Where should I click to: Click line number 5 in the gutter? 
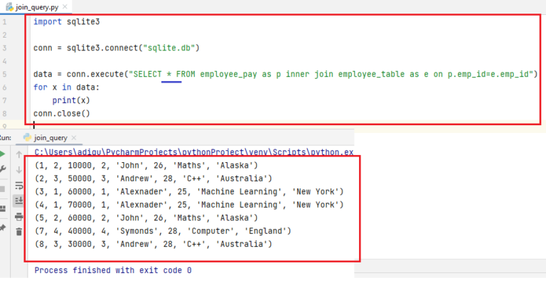pyautogui.click(x=4, y=74)
